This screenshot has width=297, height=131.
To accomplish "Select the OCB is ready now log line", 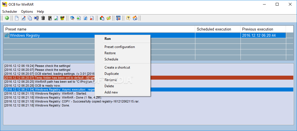I will tap(149, 86).
